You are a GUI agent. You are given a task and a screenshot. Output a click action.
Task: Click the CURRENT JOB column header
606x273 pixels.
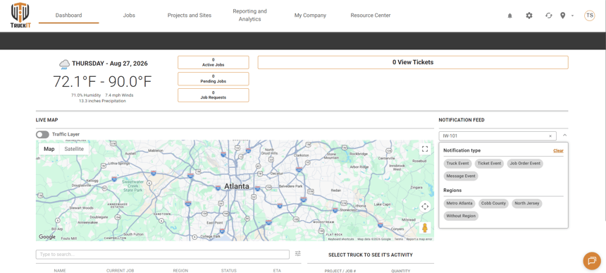click(x=120, y=271)
